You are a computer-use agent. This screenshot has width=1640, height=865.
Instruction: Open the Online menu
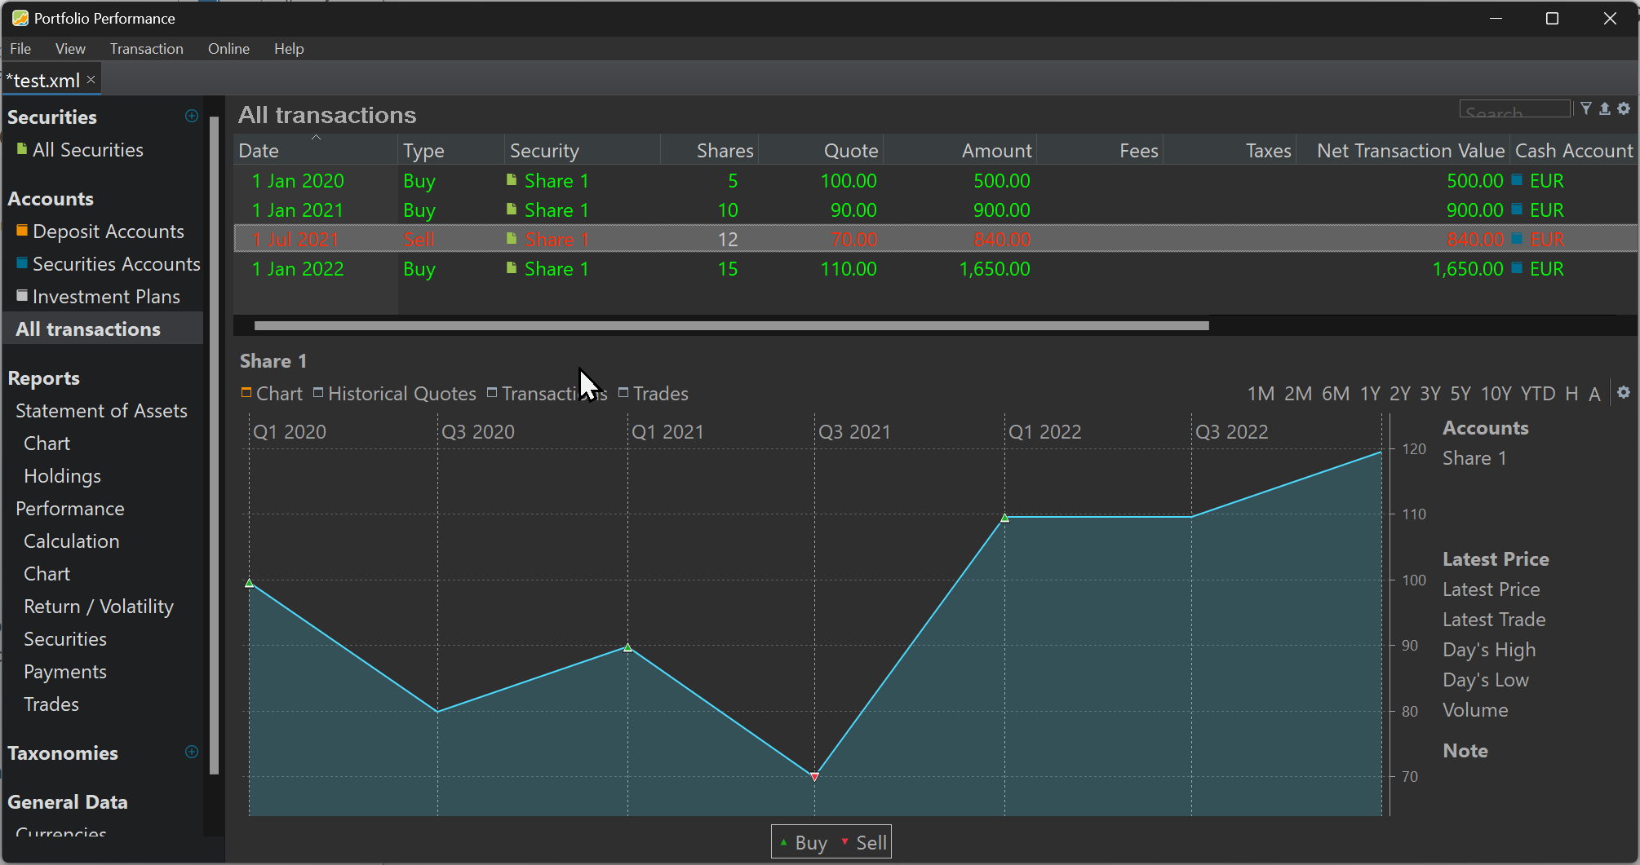point(228,49)
